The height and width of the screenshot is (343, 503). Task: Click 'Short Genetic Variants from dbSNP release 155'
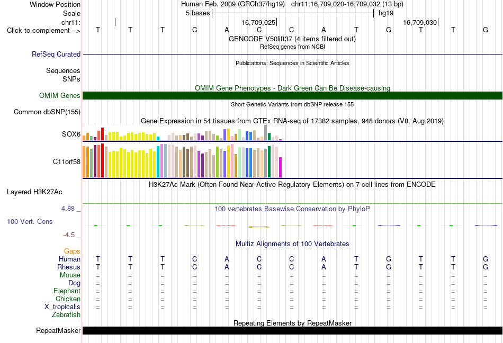tap(292, 104)
